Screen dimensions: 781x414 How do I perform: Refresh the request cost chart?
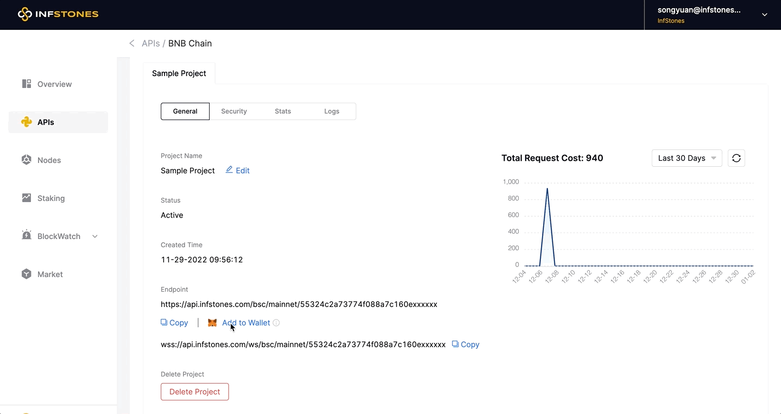(x=736, y=158)
